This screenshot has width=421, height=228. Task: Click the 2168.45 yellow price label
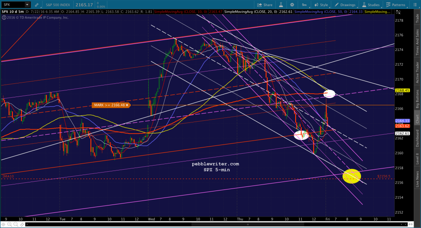tap(402, 90)
